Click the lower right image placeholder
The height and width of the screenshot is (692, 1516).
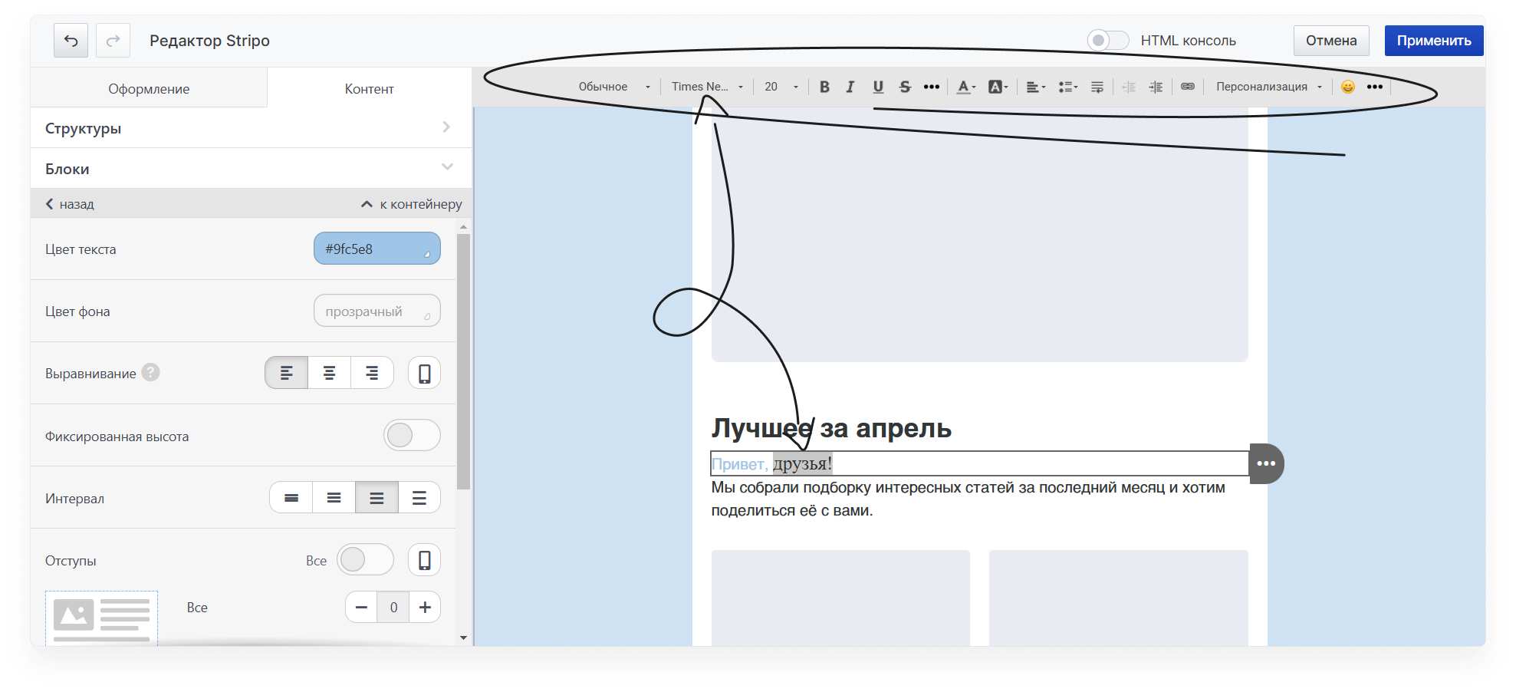tap(1119, 598)
